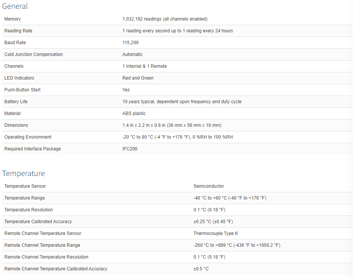The height and width of the screenshot is (278, 353).
Task: Click the Baud Rate value 115,200
Action: 130,43
